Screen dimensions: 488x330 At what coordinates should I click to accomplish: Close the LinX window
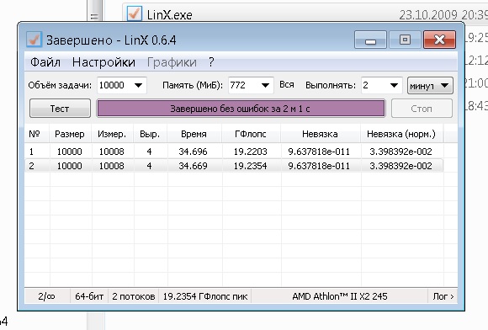coord(440,40)
